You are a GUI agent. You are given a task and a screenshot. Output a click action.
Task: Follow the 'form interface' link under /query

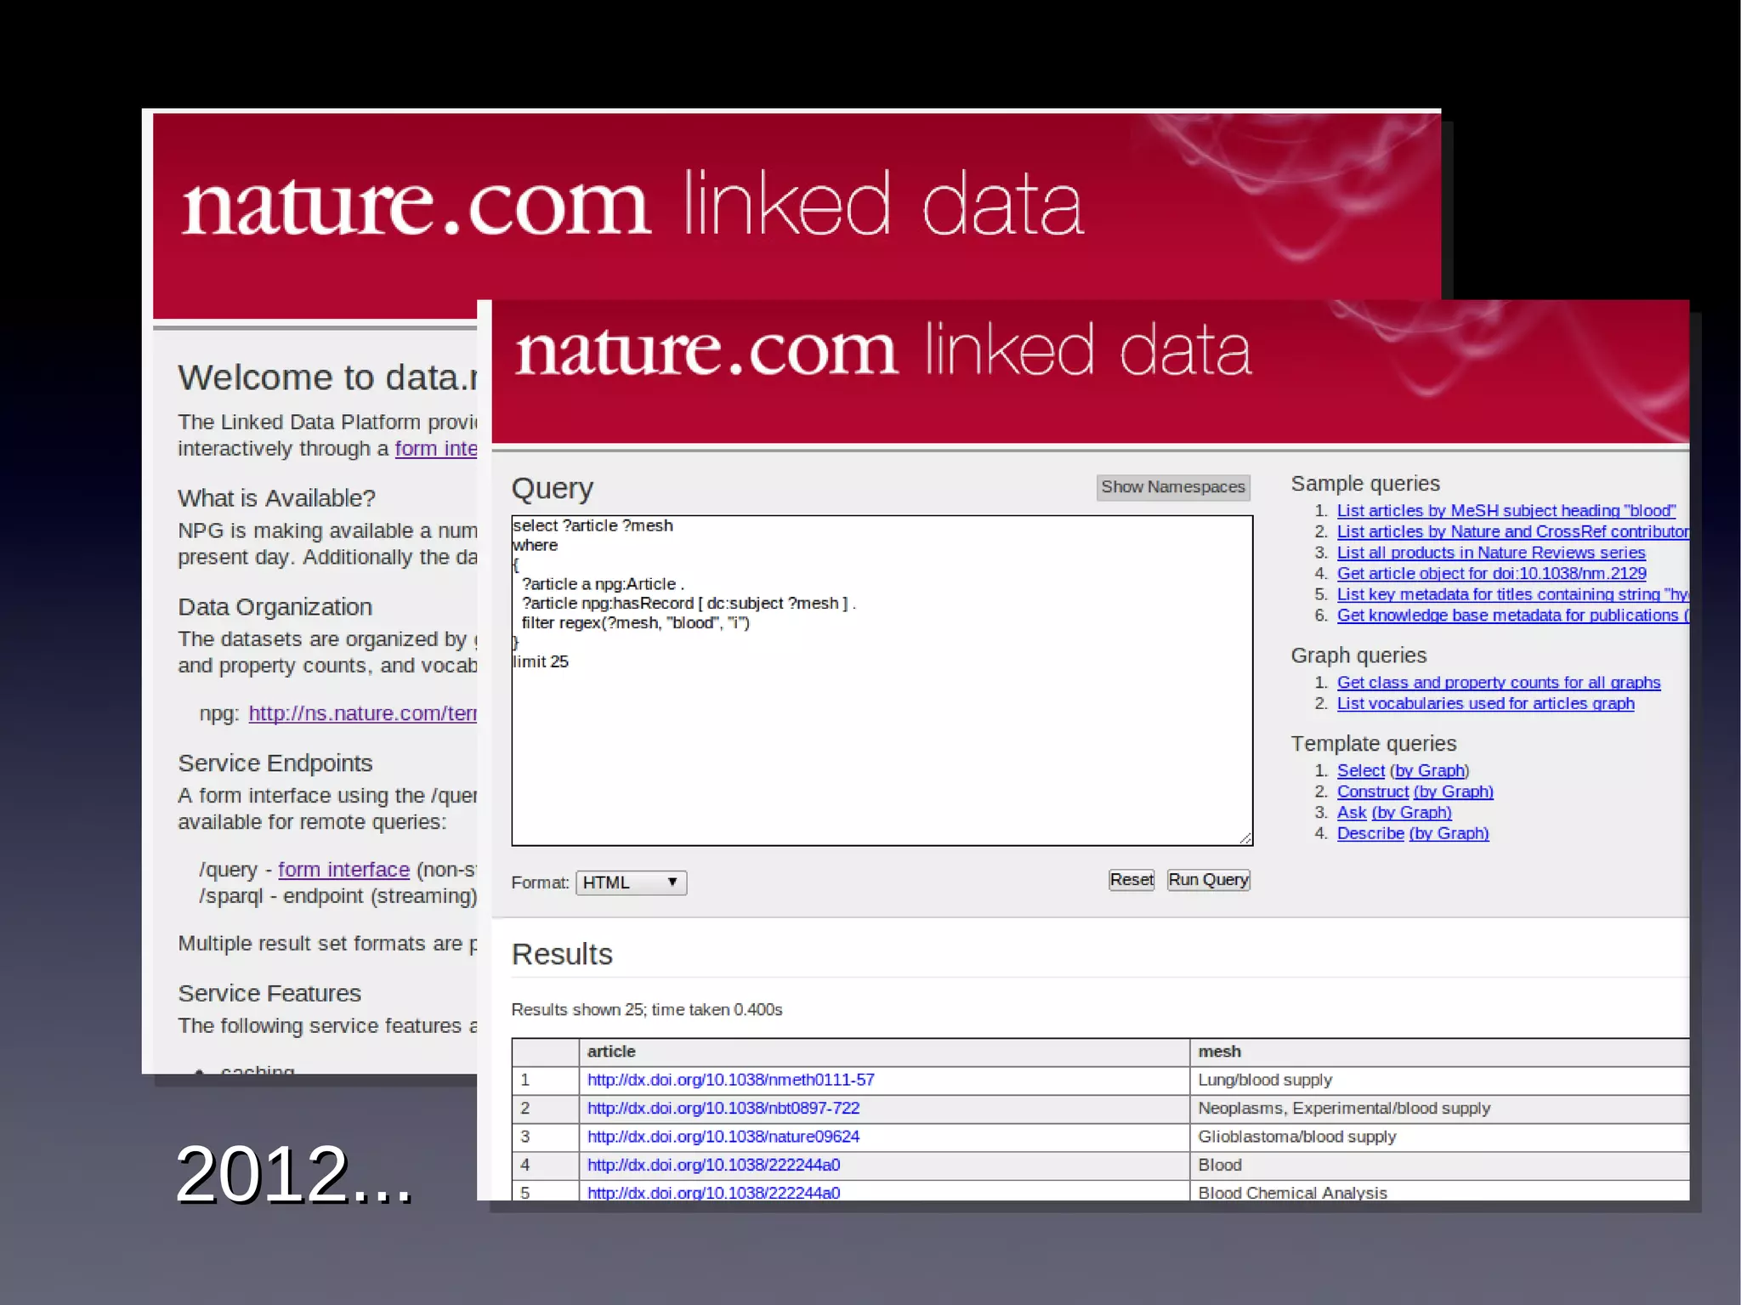tap(343, 870)
